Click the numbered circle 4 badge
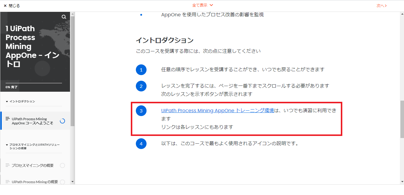The height and width of the screenshot is (195, 404). pos(141,144)
